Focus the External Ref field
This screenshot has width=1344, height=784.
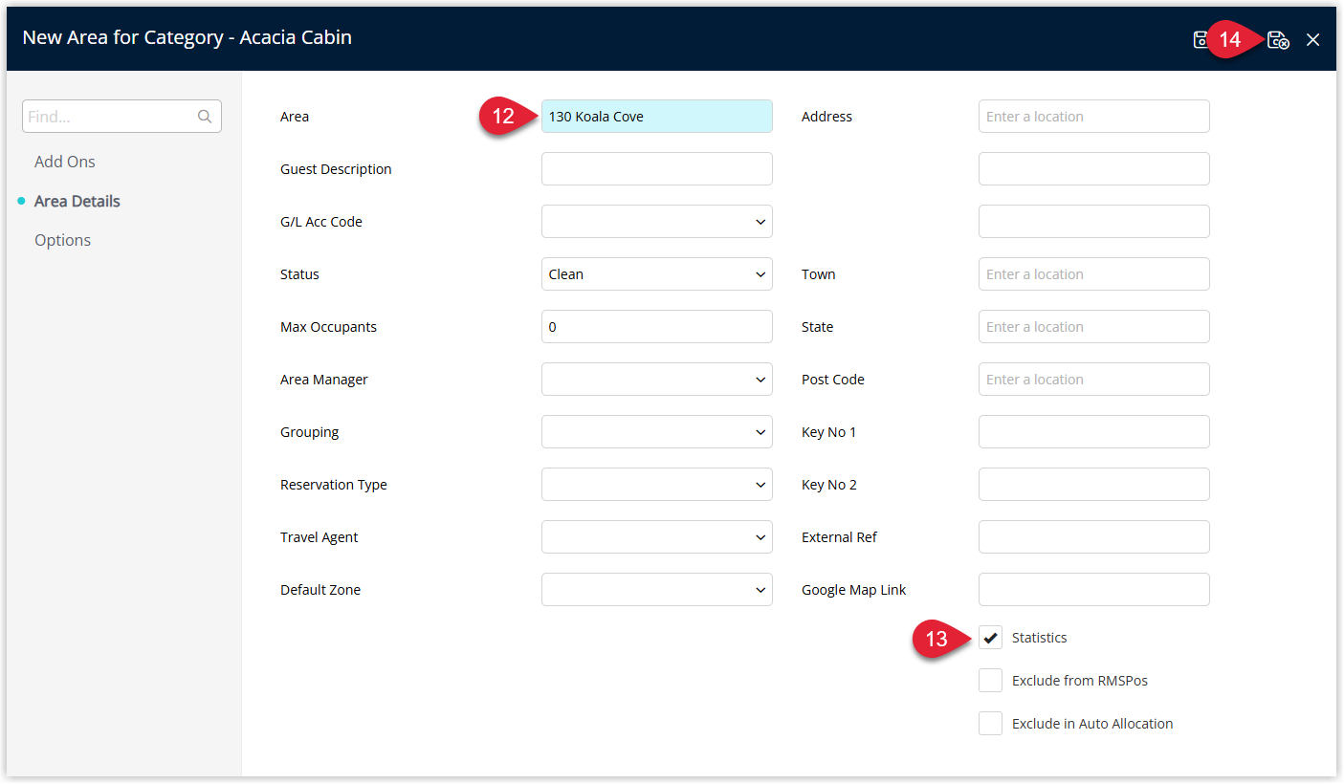point(1094,537)
